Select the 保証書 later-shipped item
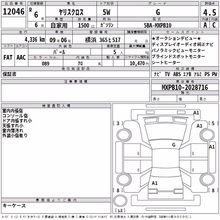The image size is (220, 220). (9, 74)
